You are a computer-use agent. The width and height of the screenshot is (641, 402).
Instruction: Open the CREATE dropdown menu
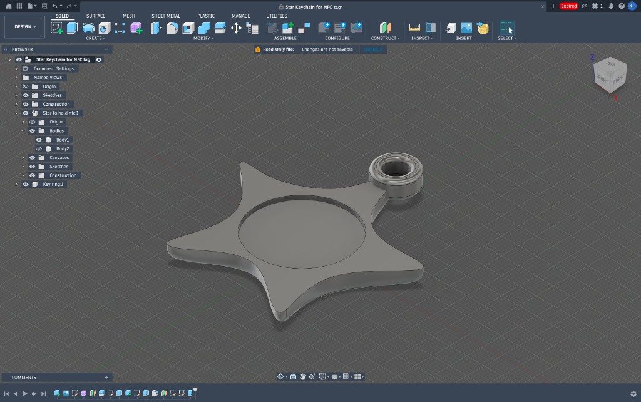(x=95, y=38)
